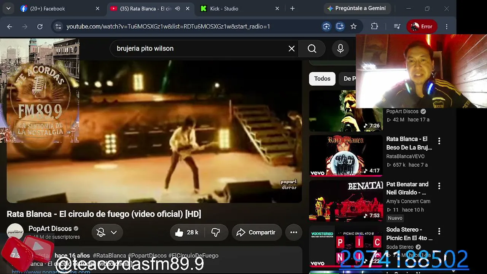Open the Pat Benatar concert thumbnail
Viewport: 487px width, 274px height.
(346, 201)
